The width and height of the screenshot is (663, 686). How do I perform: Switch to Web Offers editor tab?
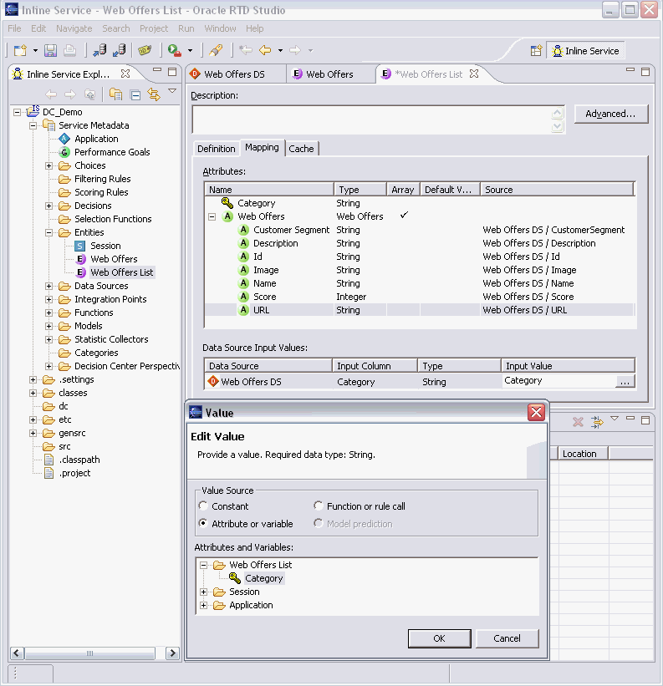[x=330, y=74]
